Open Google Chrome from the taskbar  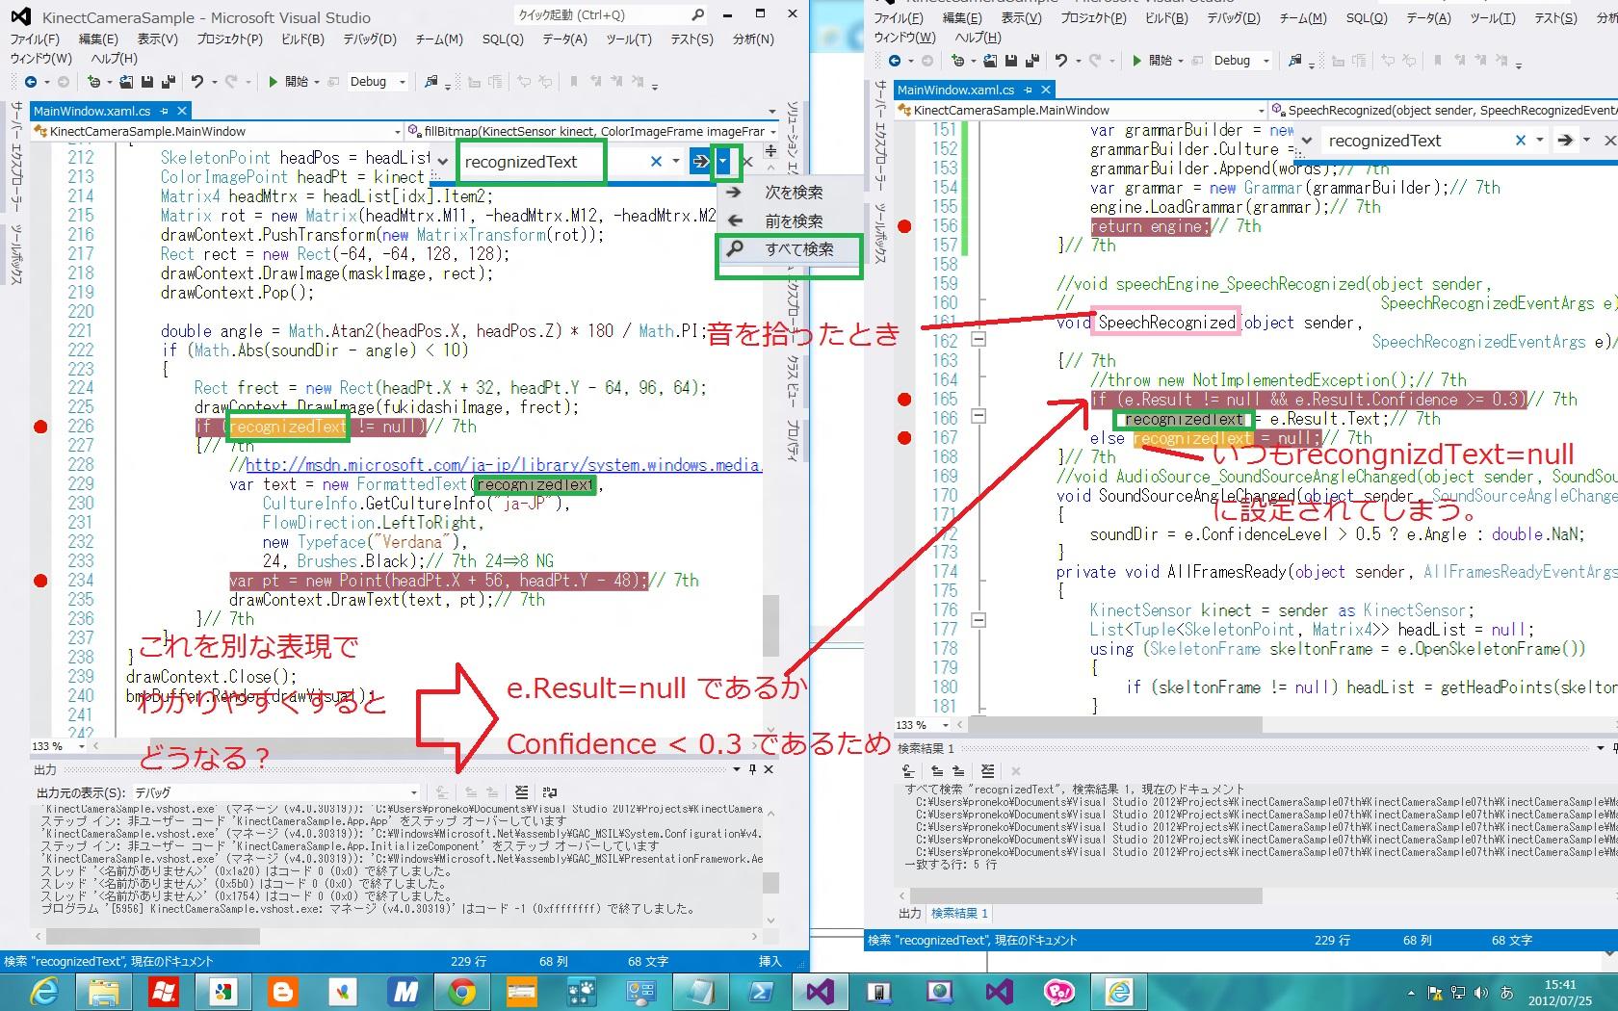click(461, 991)
